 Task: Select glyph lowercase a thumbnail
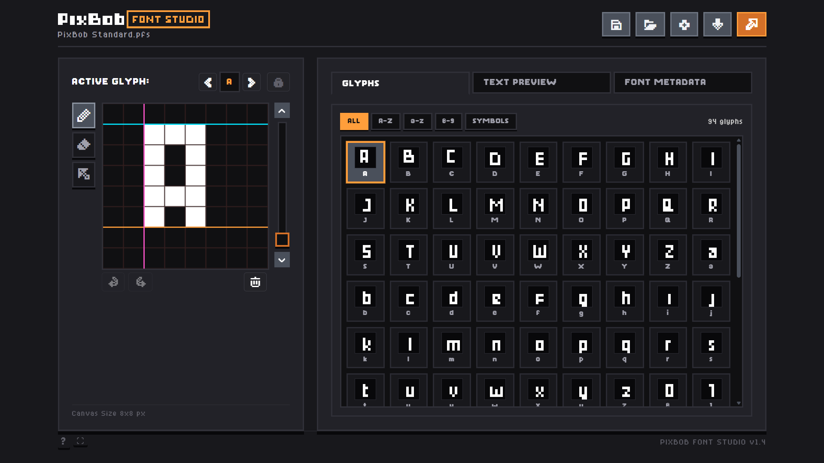click(x=711, y=255)
